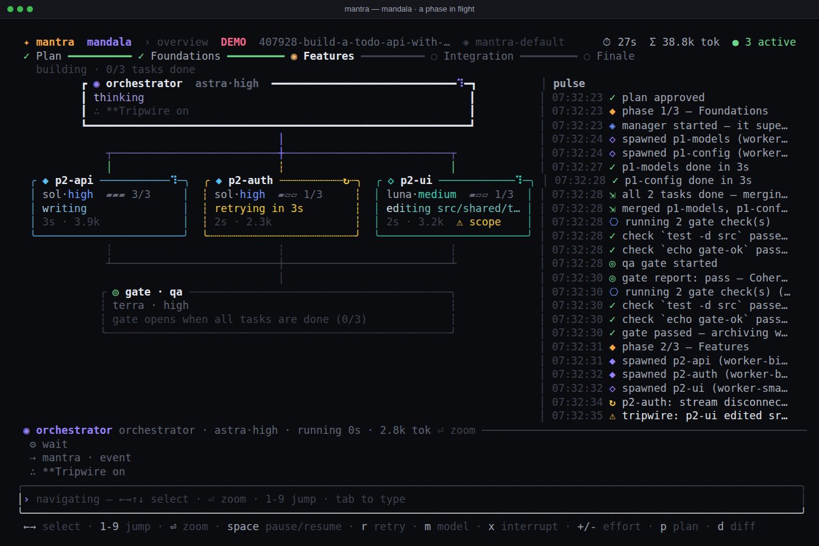The width and height of the screenshot is (819, 546).
Task: Focus the navigating prompt input box
Action: pyautogui.click(x=411, y=499)
